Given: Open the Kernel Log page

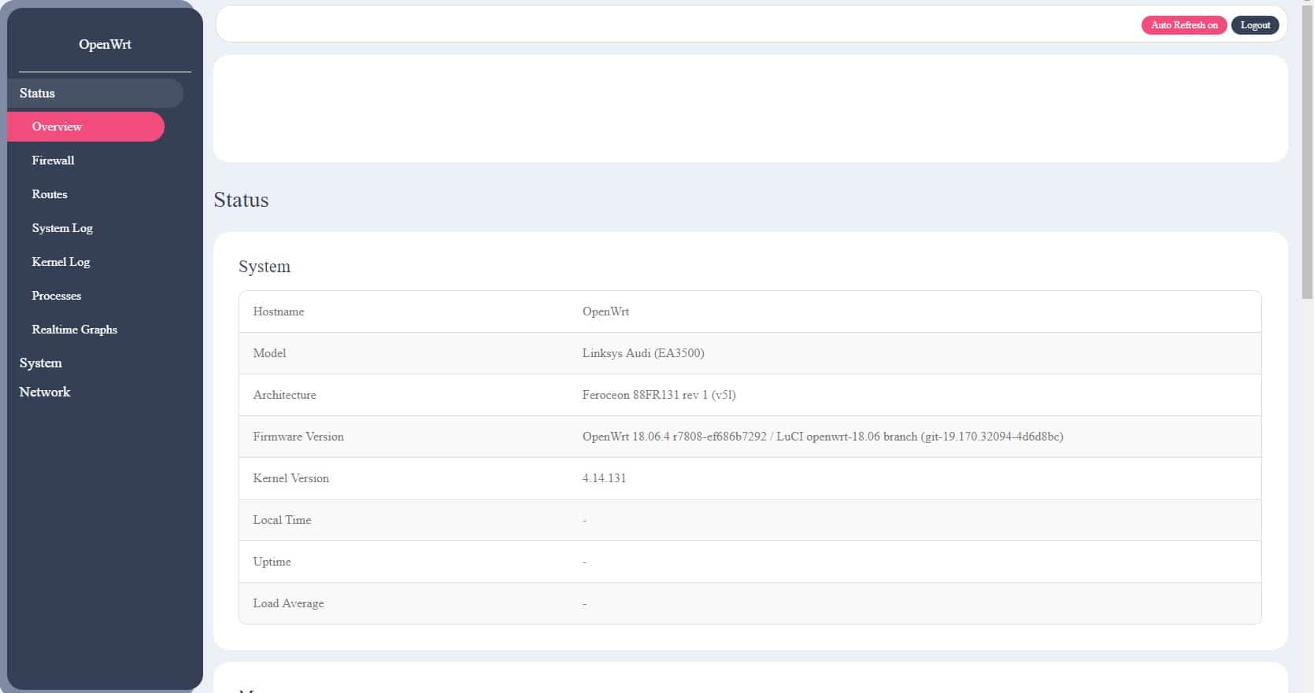Looking at the screenshot, I should (x=61, y=262).
